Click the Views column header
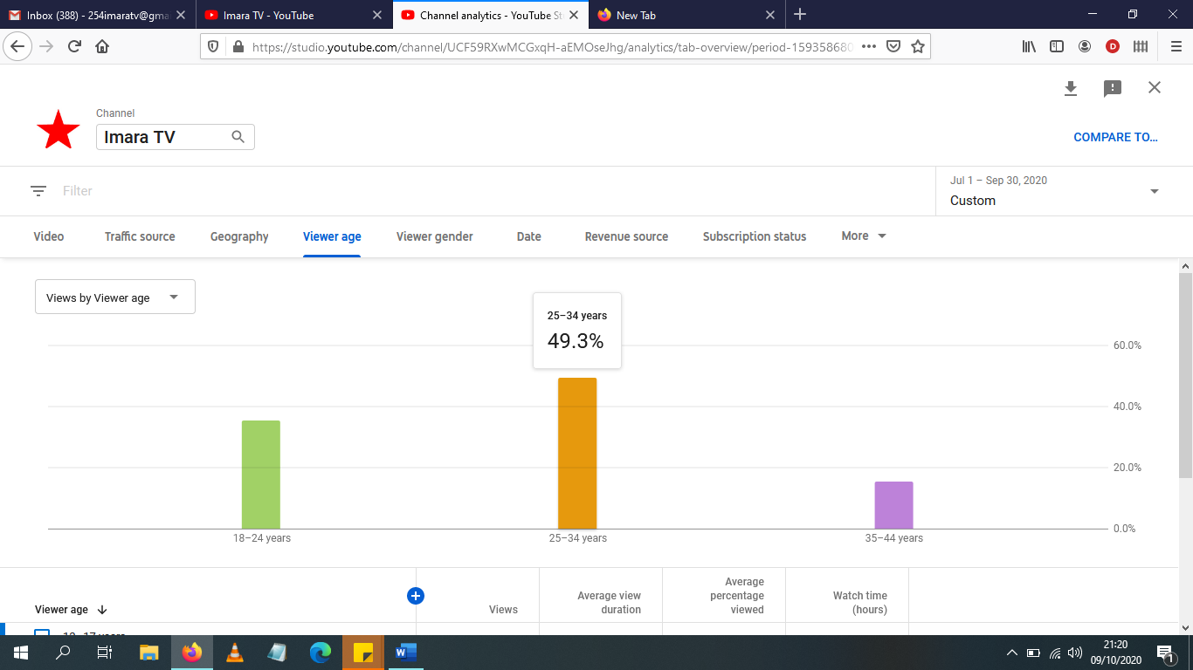Viewport: 1193px width, 670px height. [504, 610]
